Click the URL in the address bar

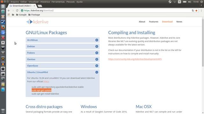[39, 10]
